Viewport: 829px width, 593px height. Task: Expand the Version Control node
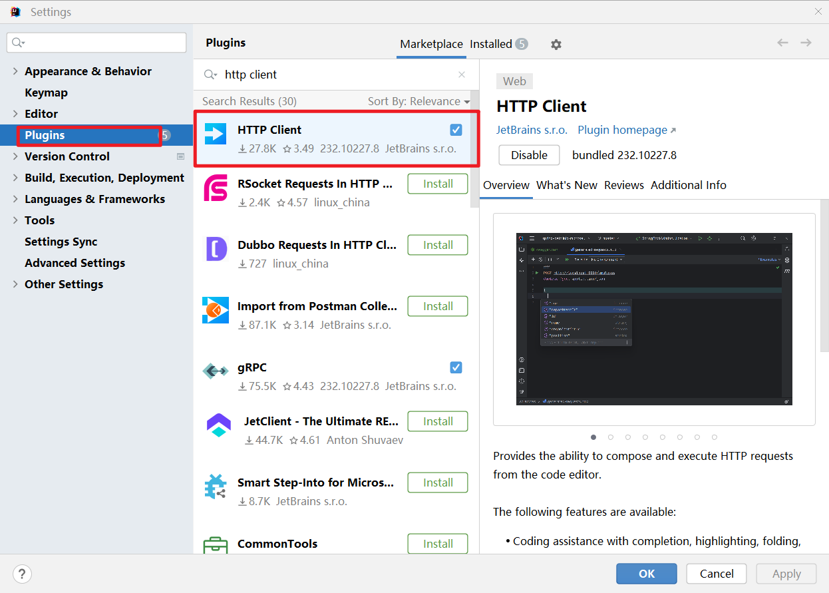pyautogui.click(x=15, y=156)
